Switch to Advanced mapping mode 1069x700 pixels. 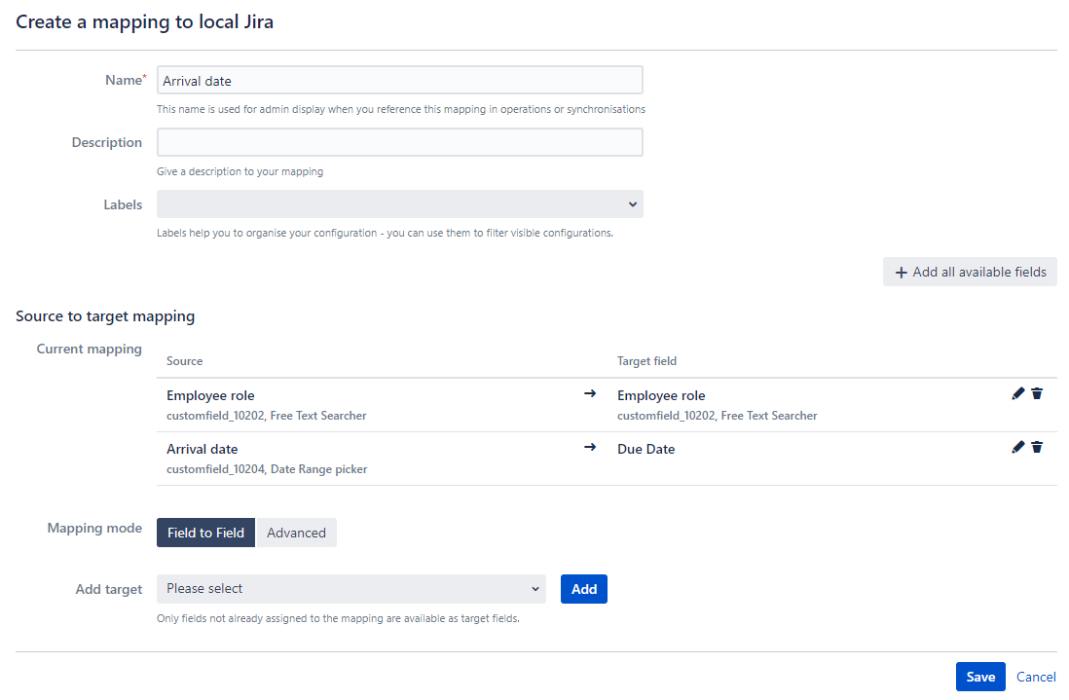point(296,533)
